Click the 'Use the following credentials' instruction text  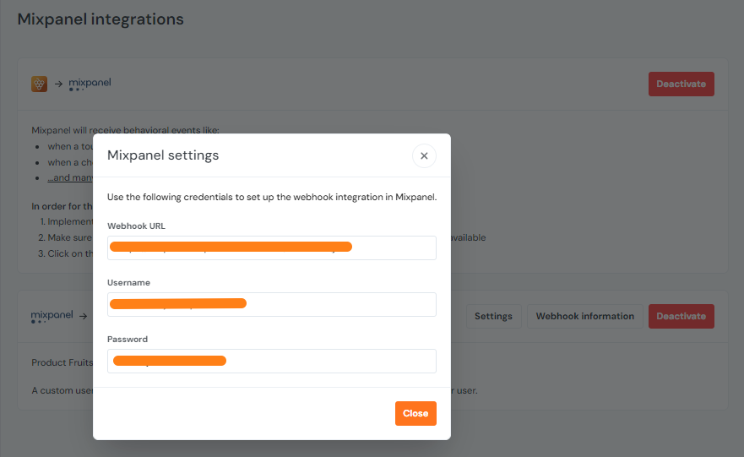tap(272, 197)
